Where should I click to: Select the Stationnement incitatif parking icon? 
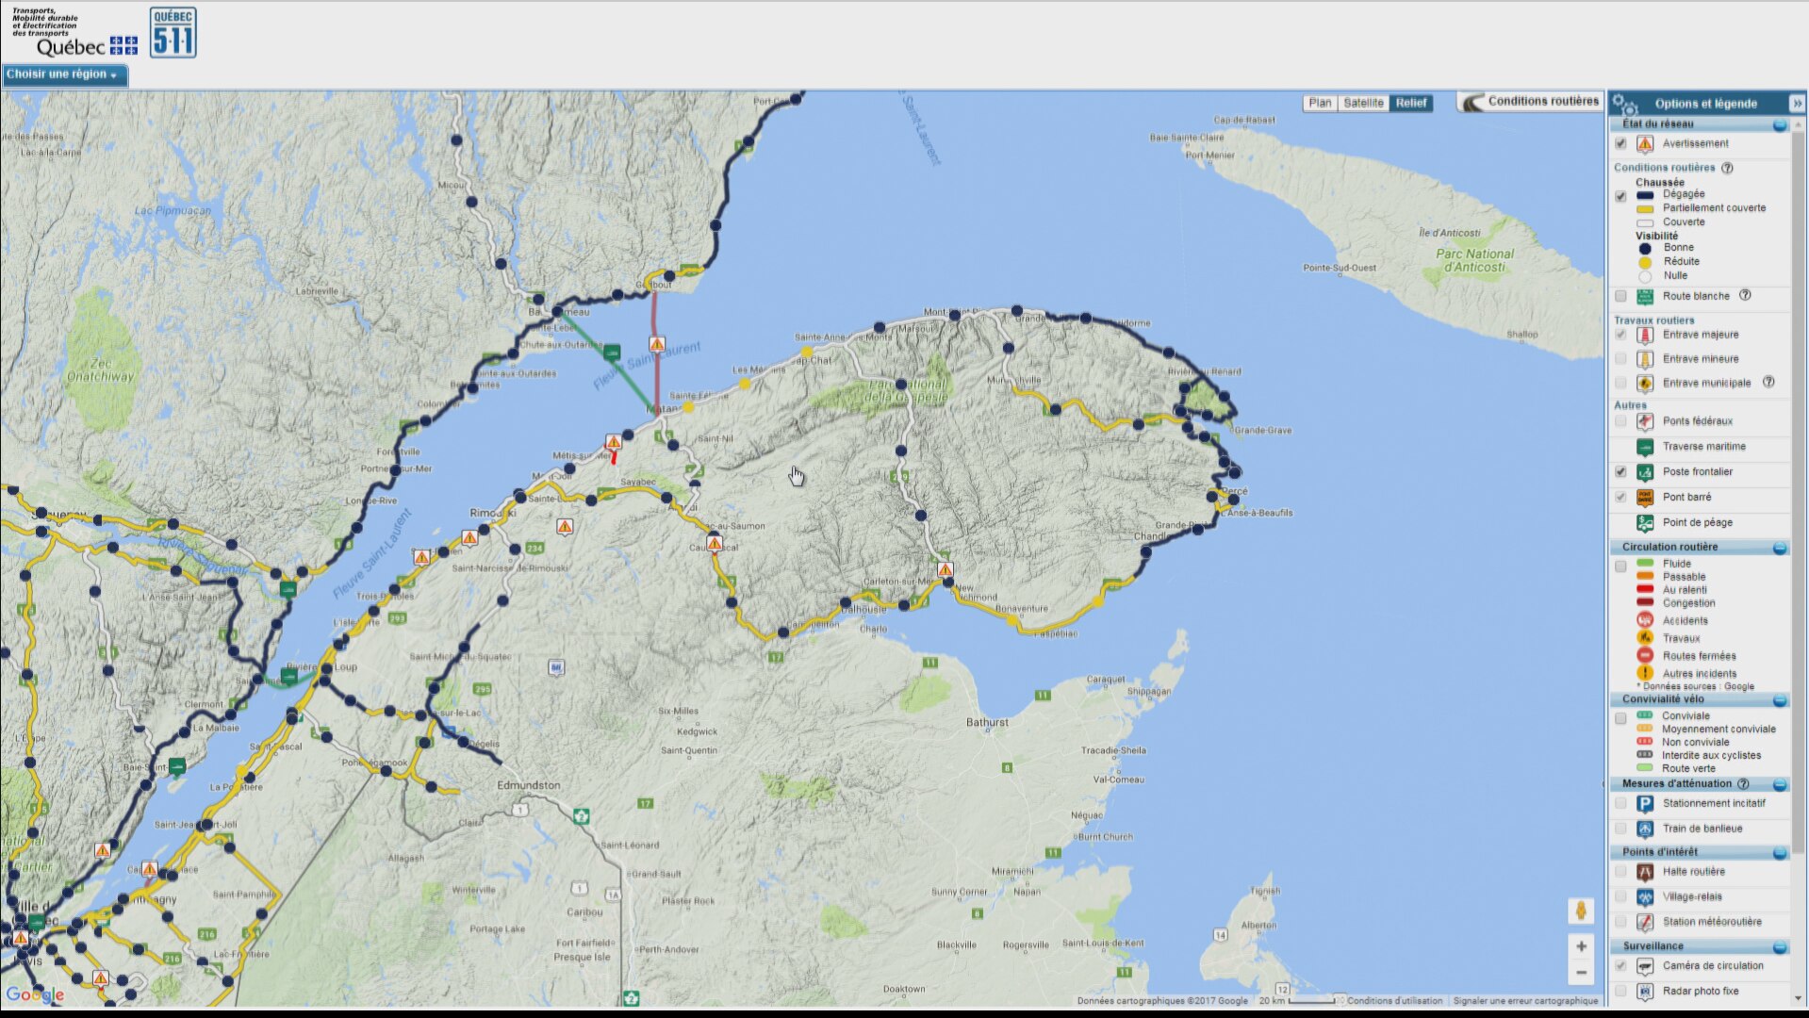(1644, 803)
